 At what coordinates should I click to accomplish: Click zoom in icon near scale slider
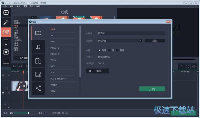click(41, 113)
